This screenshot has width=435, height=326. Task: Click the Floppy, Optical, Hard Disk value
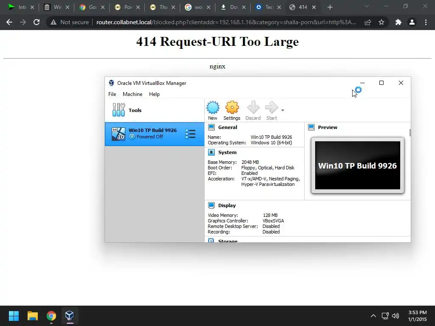pyautogui.click(x=268, y=168)
